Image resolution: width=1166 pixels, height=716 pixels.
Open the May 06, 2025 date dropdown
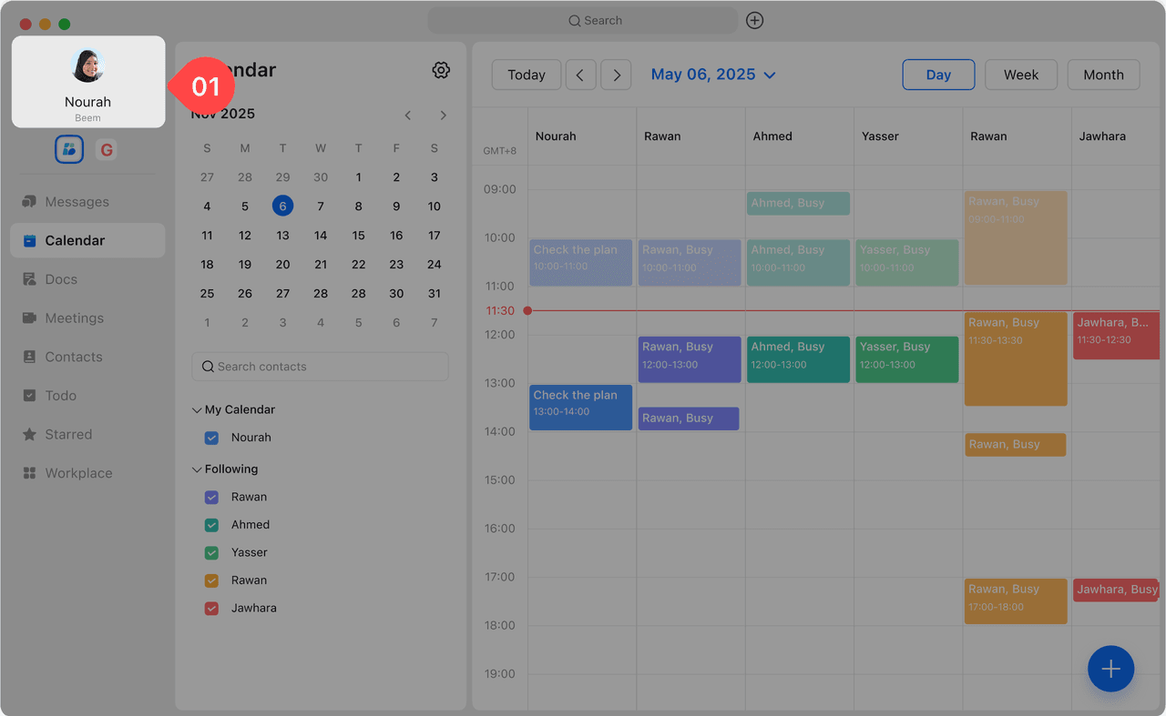pyautogui.click(x=713, y=75)
